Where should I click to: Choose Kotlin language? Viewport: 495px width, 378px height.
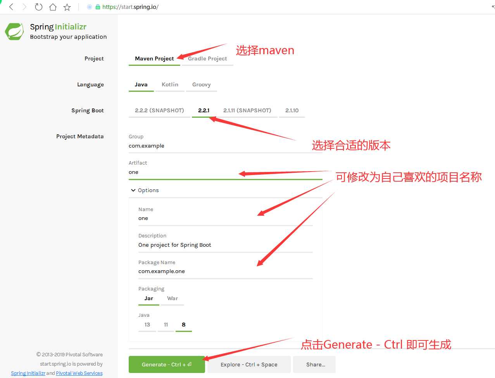click(170, 84)
